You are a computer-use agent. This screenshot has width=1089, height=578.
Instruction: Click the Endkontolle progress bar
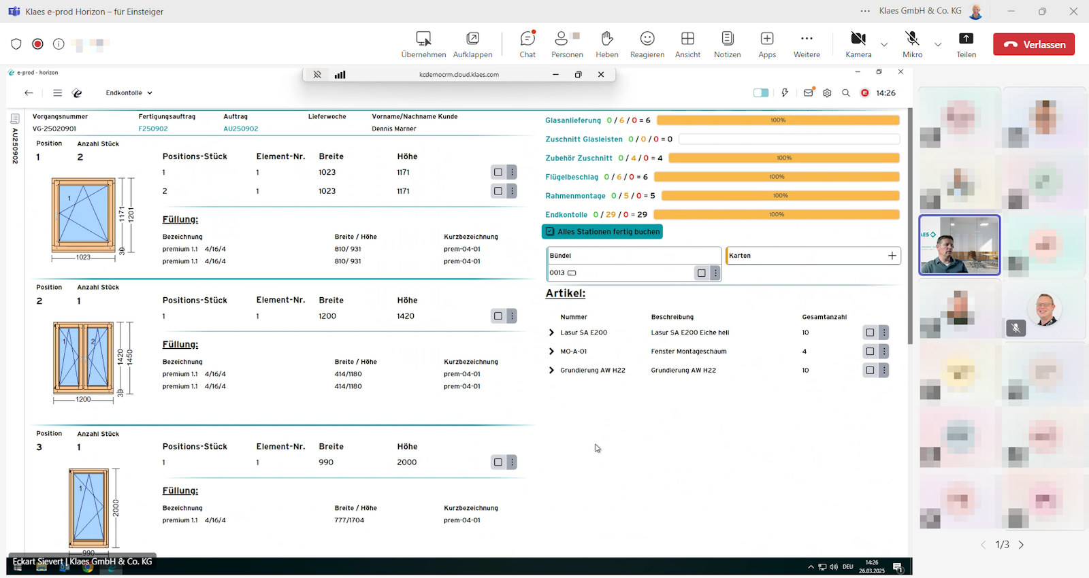pyautogui.click(x=777, y=215)
